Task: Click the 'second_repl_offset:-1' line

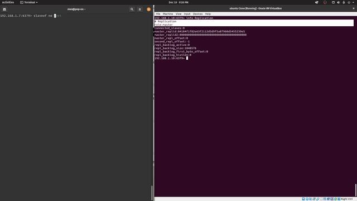Action: pos(172,41)
